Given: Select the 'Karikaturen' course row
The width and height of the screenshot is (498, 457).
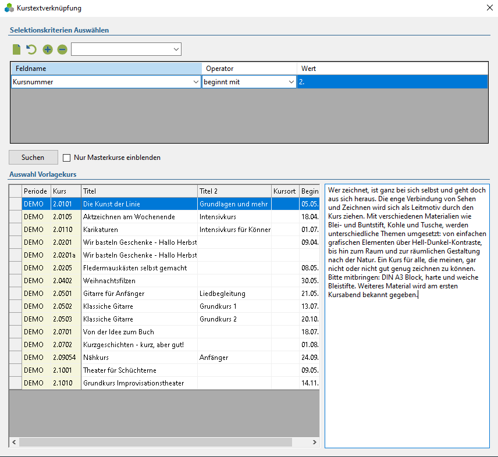Looking at the screenshot, I should pos(164,230).
